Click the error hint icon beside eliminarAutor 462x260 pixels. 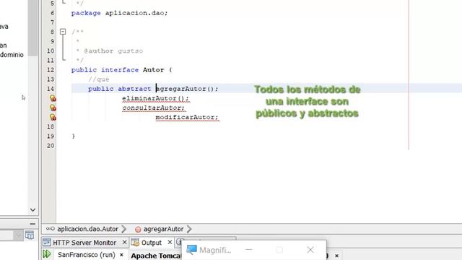(x=53, y=98)
